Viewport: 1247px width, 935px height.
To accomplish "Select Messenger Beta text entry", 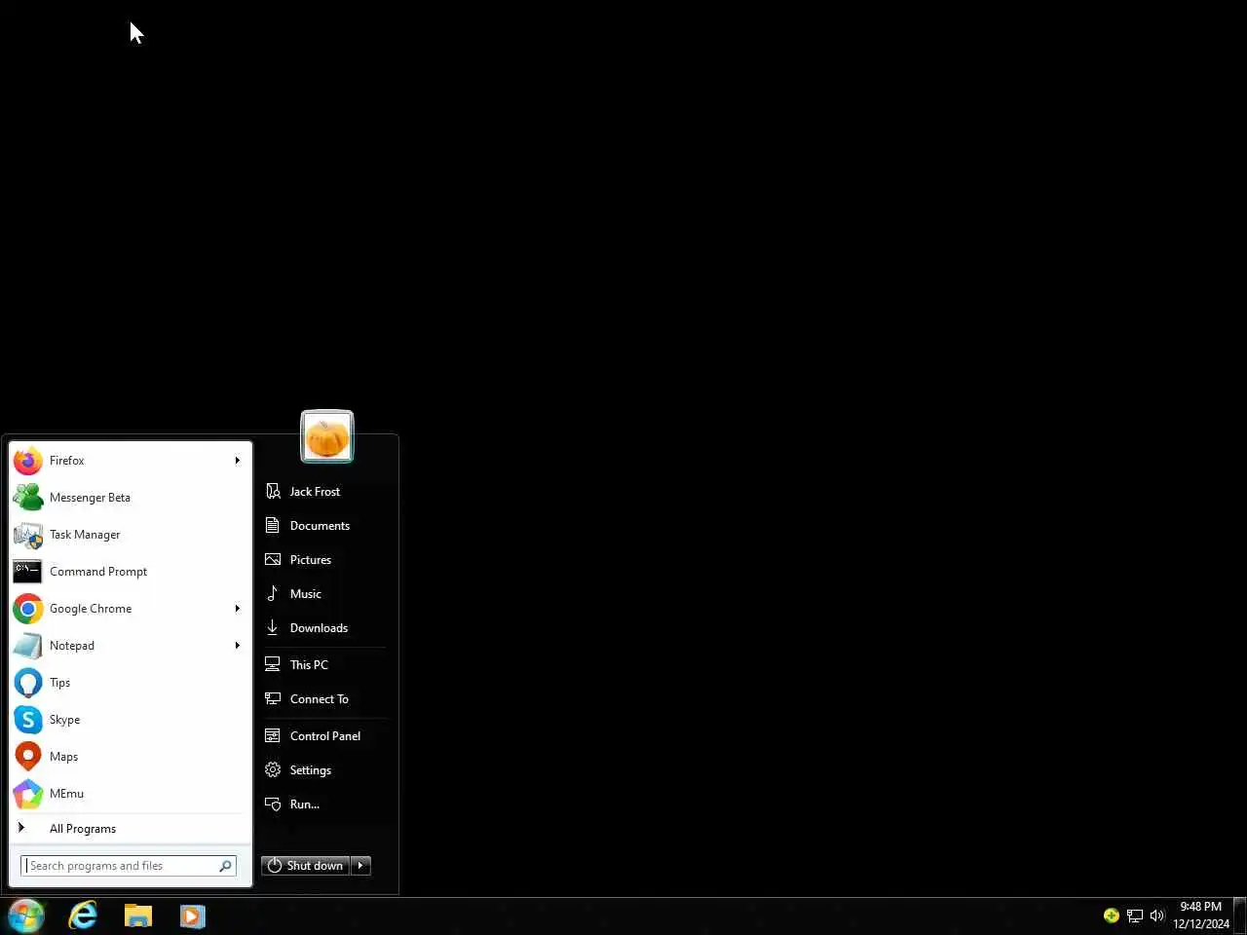I will point(90,498).
